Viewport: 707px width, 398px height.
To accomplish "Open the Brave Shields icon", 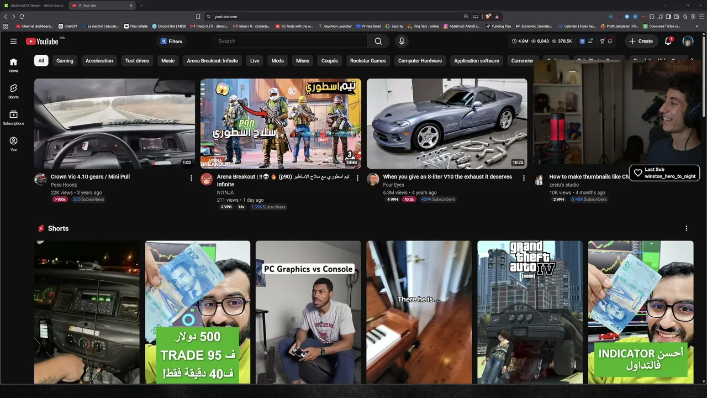I will [x=488, y=17].
